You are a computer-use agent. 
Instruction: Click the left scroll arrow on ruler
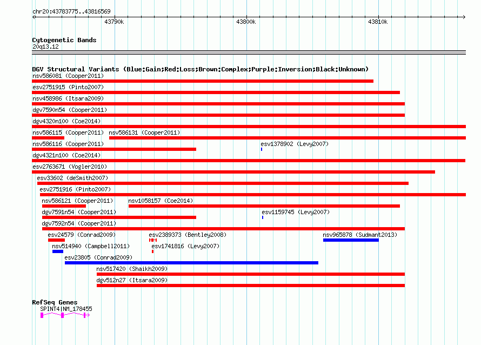coord(34,17)
